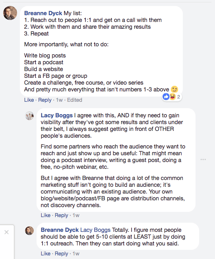The width and height of the screenshot is (215, 259).
Task: Like Breanne Dyck's list comment
Action: (x=29, y=100)
